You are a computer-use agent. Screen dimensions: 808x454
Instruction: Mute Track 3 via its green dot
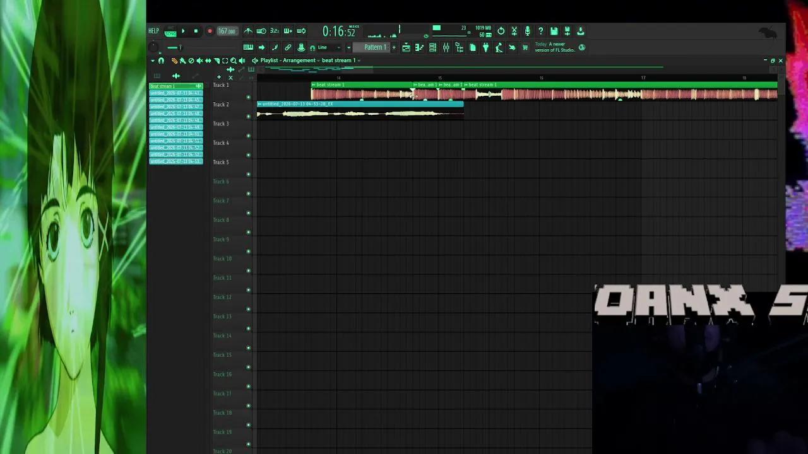coord(248,136)
